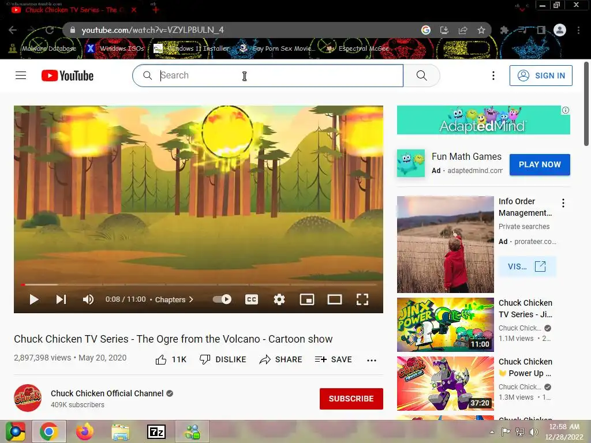Open the Chuck Chicken Power Up thumbnail

tap(446, 384)
